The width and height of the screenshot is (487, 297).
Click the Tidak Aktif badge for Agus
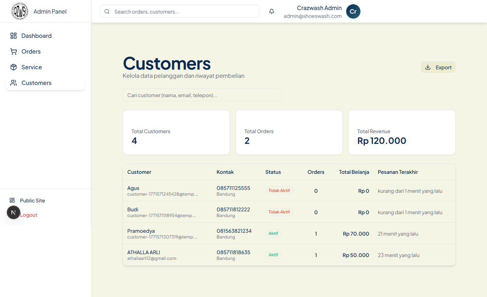(x=279, y=191)
